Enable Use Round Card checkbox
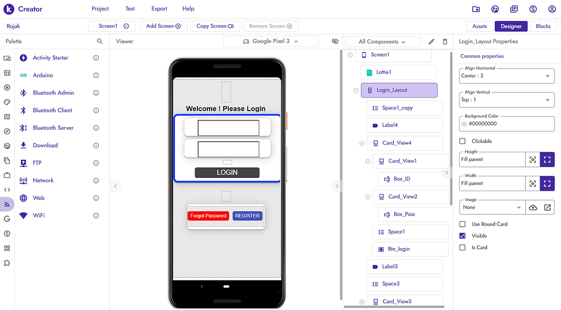 462,225
